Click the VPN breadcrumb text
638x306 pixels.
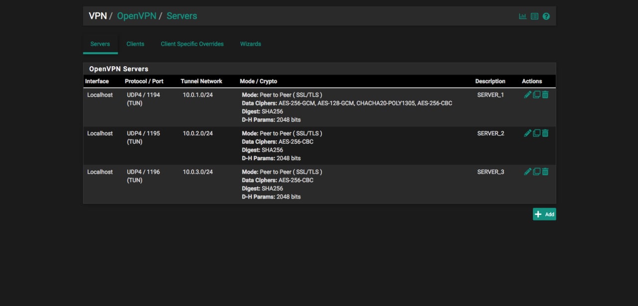98,16
